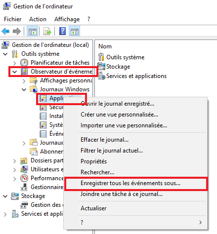Select Filtrer le journal actuel… entry
217x234 pixels.
(112, 151)
